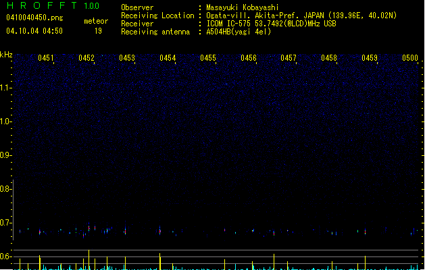Click the 0455 time marker
Image resolution: width=425 pixels, height=270 pixels.
pos(208,58)
